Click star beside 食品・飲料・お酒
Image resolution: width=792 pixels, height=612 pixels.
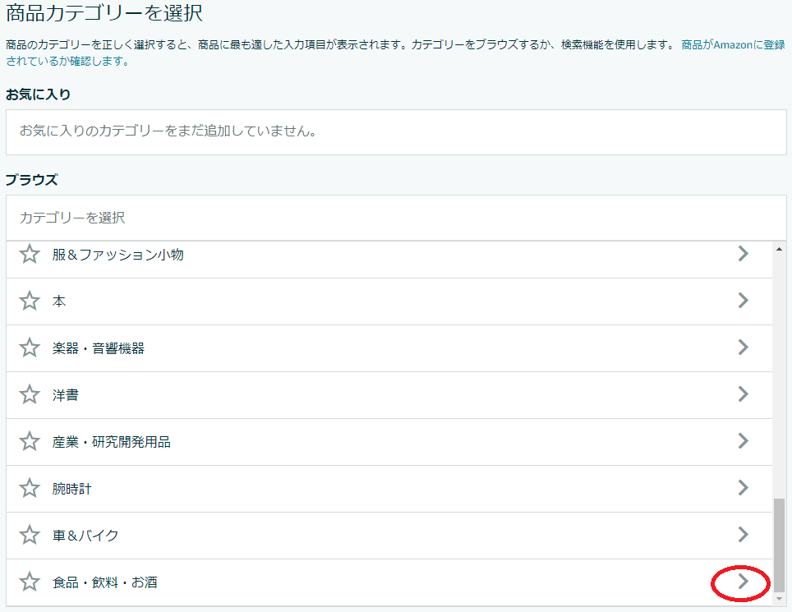point(30,582)
